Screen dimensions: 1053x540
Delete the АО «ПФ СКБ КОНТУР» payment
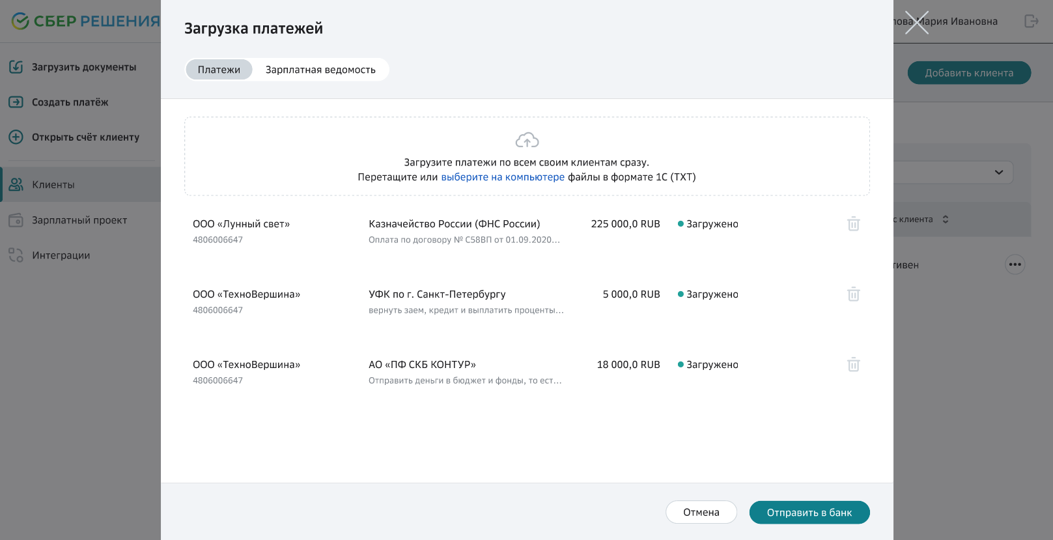(853, 365)
